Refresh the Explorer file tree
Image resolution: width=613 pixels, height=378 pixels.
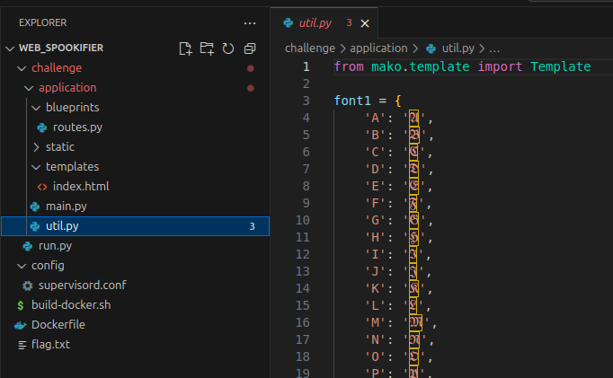pos(228,48)
